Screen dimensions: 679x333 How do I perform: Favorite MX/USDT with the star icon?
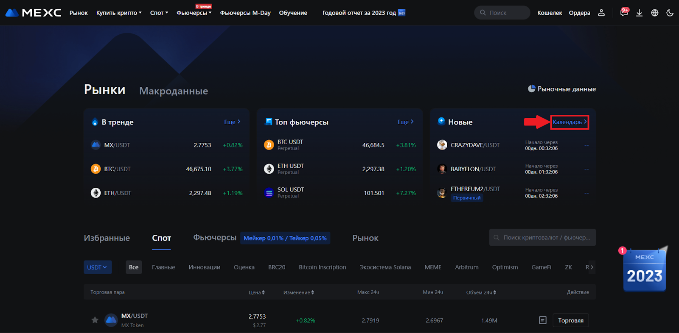(x=95, y=320)
